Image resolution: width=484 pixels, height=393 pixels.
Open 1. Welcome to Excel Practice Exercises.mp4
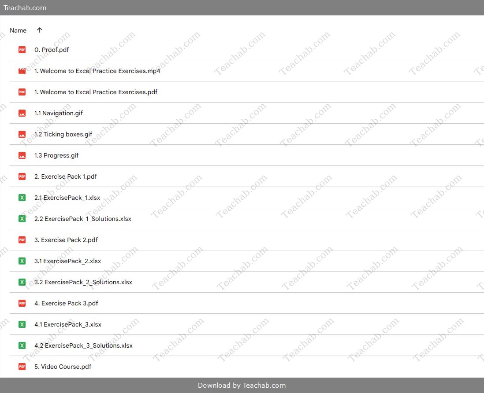point(97,71)
